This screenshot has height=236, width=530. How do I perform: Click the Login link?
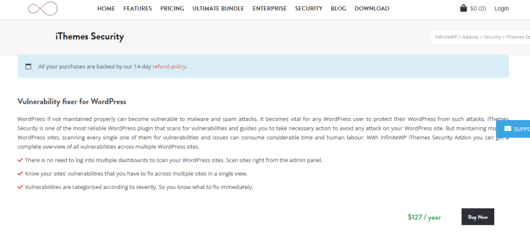(x=501, y=8)
